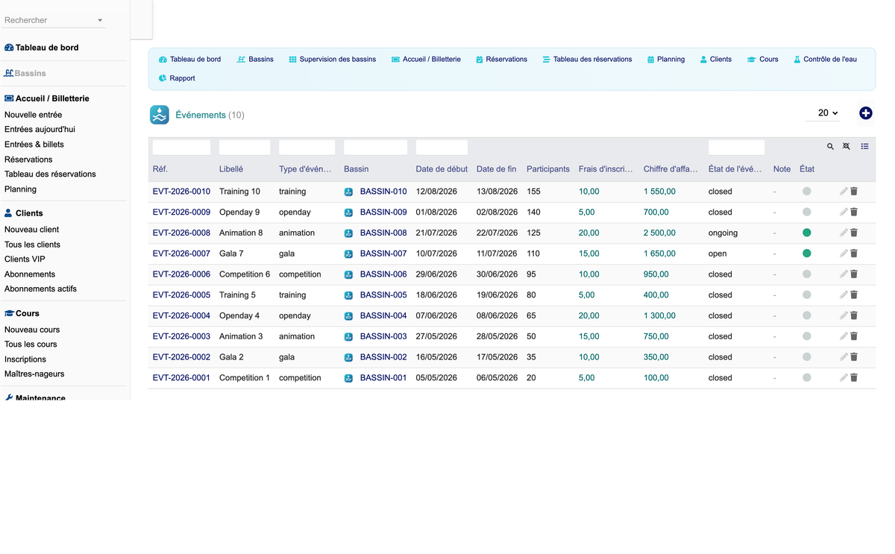This screenshot has height=554, width=895.
Task: Click grey status dot for EVT-2026-0010
Action: [807, 192]
